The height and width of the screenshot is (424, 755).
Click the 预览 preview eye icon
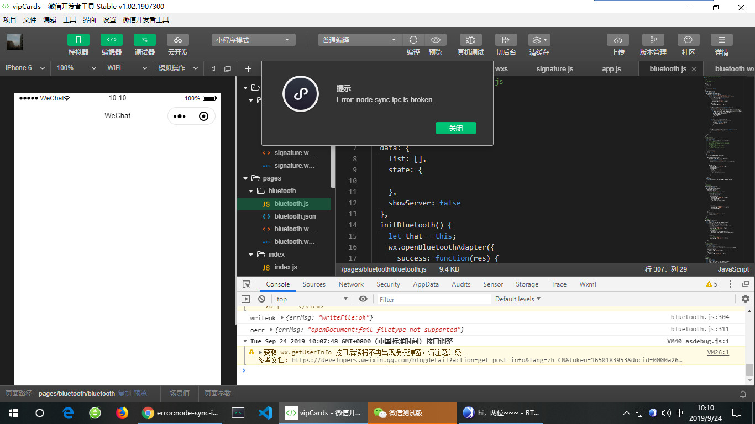click(x=436, y=40)
